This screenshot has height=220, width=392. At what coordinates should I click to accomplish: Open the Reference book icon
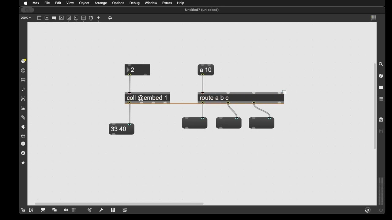pos(381,87)
